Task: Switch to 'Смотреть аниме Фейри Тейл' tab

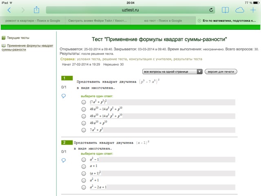Action: (x=97, y=21)
